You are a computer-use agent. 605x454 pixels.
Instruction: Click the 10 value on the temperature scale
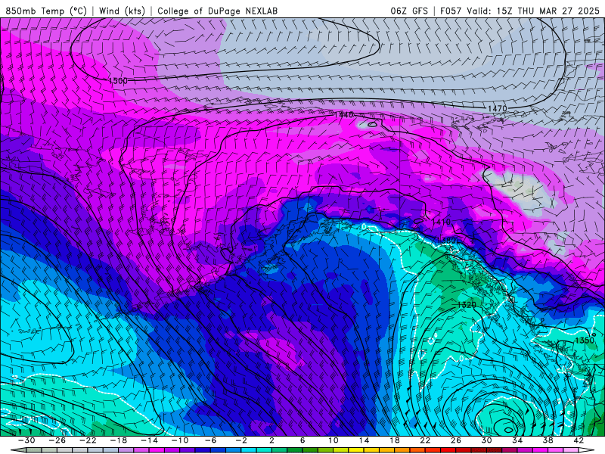[x=334, y=440]
